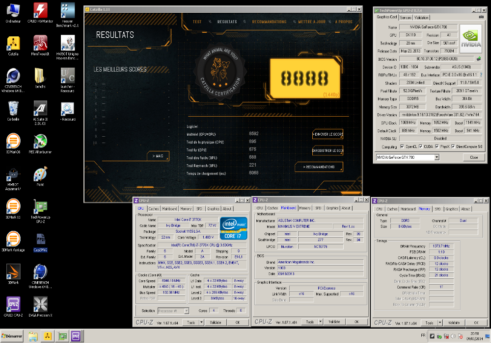This screenshot has width=491, height=343.
Task: Open MemTweakIt desktop shortcut
Action: (x=40, y=46)
